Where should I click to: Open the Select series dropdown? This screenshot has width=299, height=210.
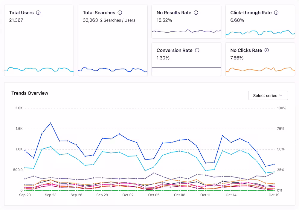[x=268, y=95]
